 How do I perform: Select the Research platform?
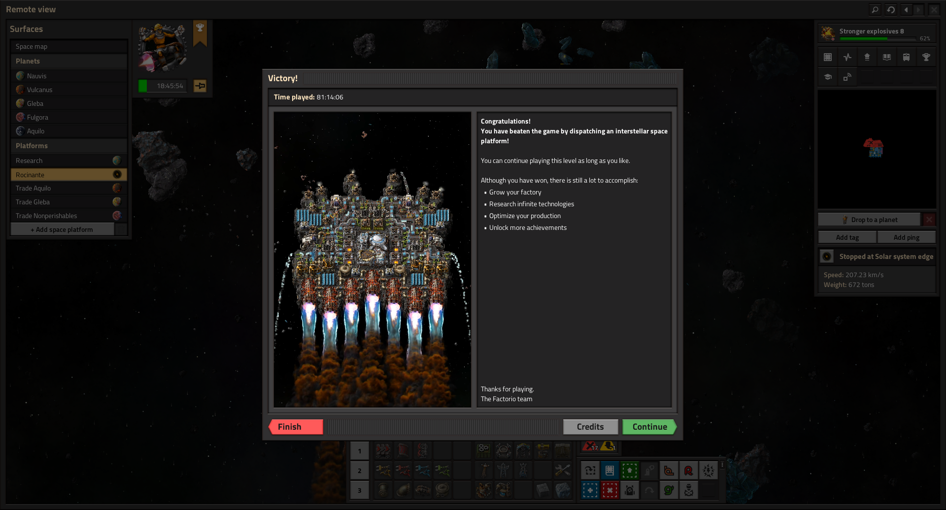coord(68,160)
